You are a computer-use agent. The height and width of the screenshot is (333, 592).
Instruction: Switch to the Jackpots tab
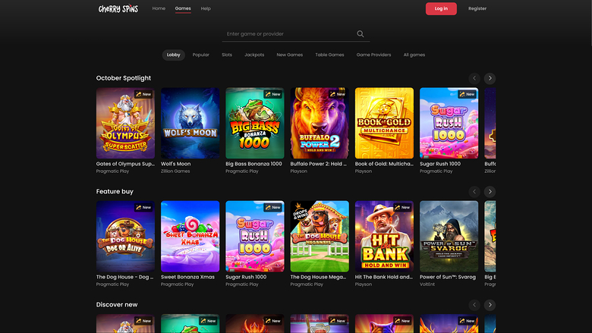pyautogui.click(x=254, y=55)
